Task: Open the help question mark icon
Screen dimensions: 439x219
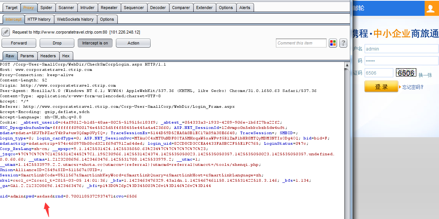Action: coord(343,43)
